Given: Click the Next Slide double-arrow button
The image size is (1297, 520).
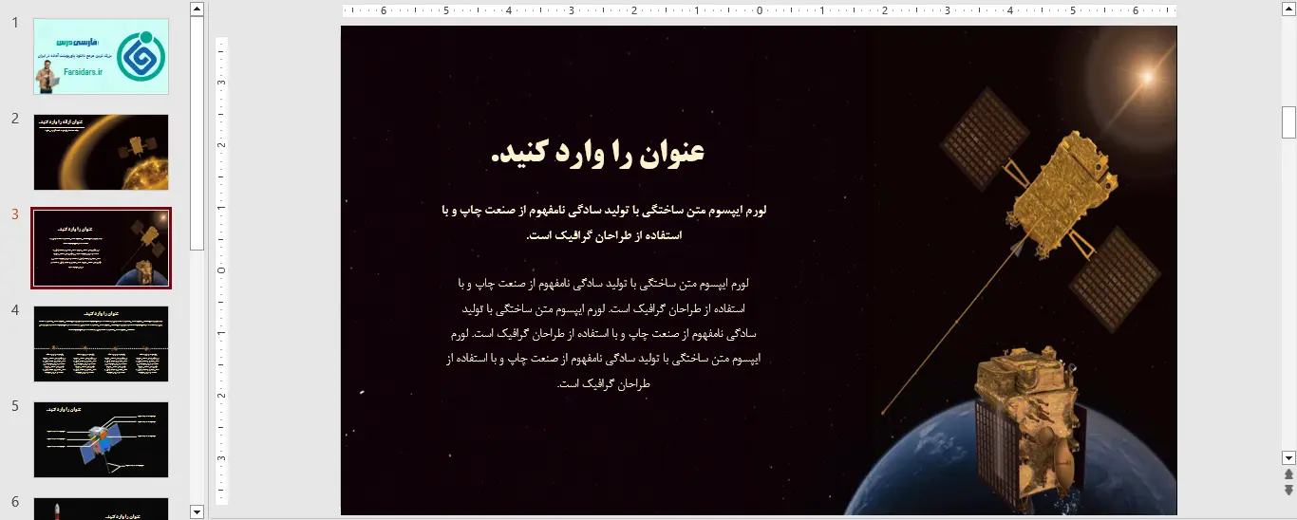Looking at the screenshot, I should pos(1288,490).
